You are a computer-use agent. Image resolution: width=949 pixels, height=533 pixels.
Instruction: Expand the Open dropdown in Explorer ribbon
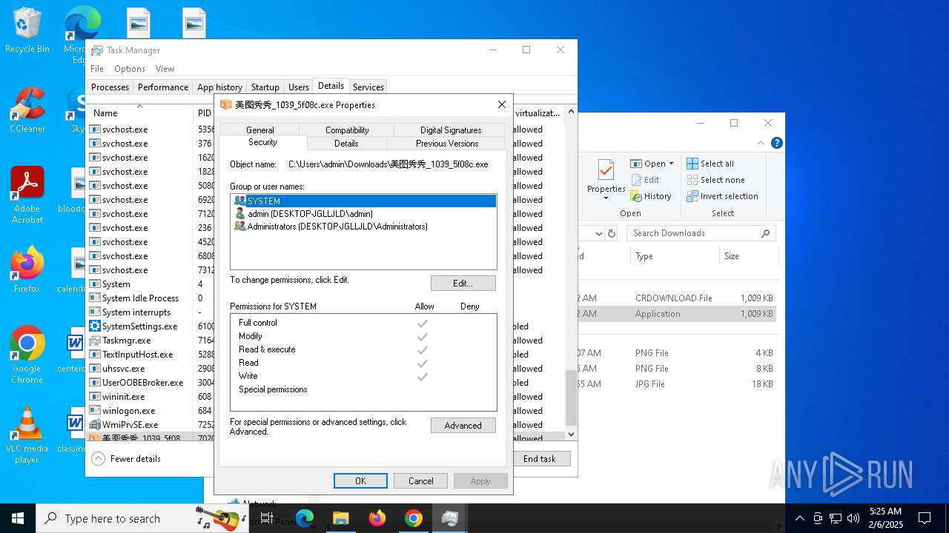671,164
